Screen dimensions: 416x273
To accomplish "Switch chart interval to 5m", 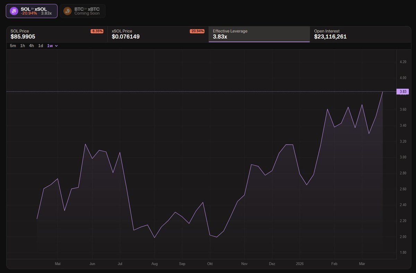I will coord(13,46).
